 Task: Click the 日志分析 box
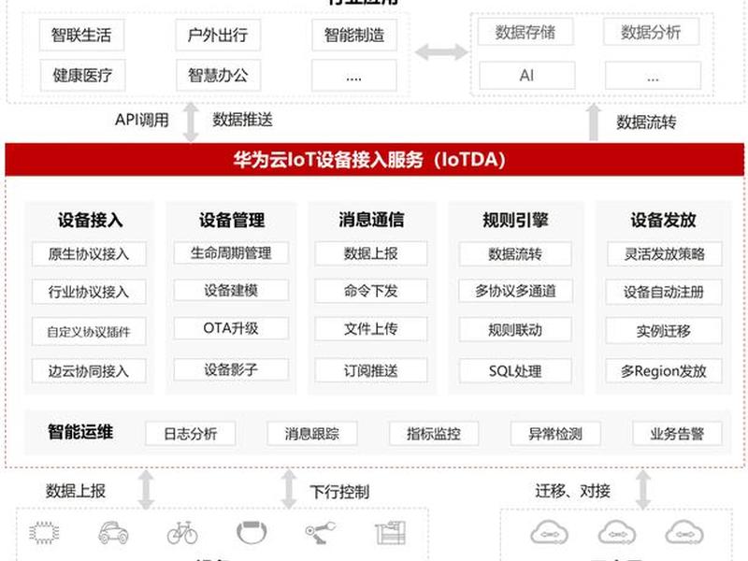click(x=191, y=434)
